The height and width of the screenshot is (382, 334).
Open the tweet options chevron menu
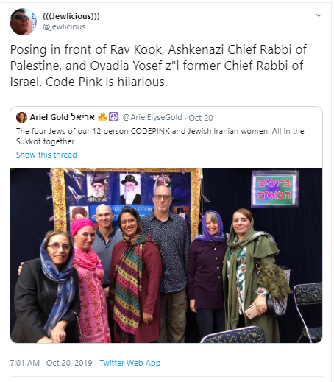[x=319, y=15]
